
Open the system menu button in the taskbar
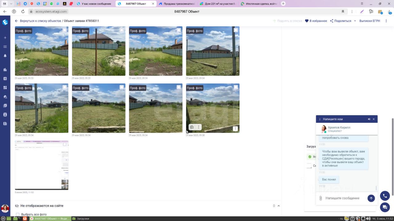click(3, 219)
